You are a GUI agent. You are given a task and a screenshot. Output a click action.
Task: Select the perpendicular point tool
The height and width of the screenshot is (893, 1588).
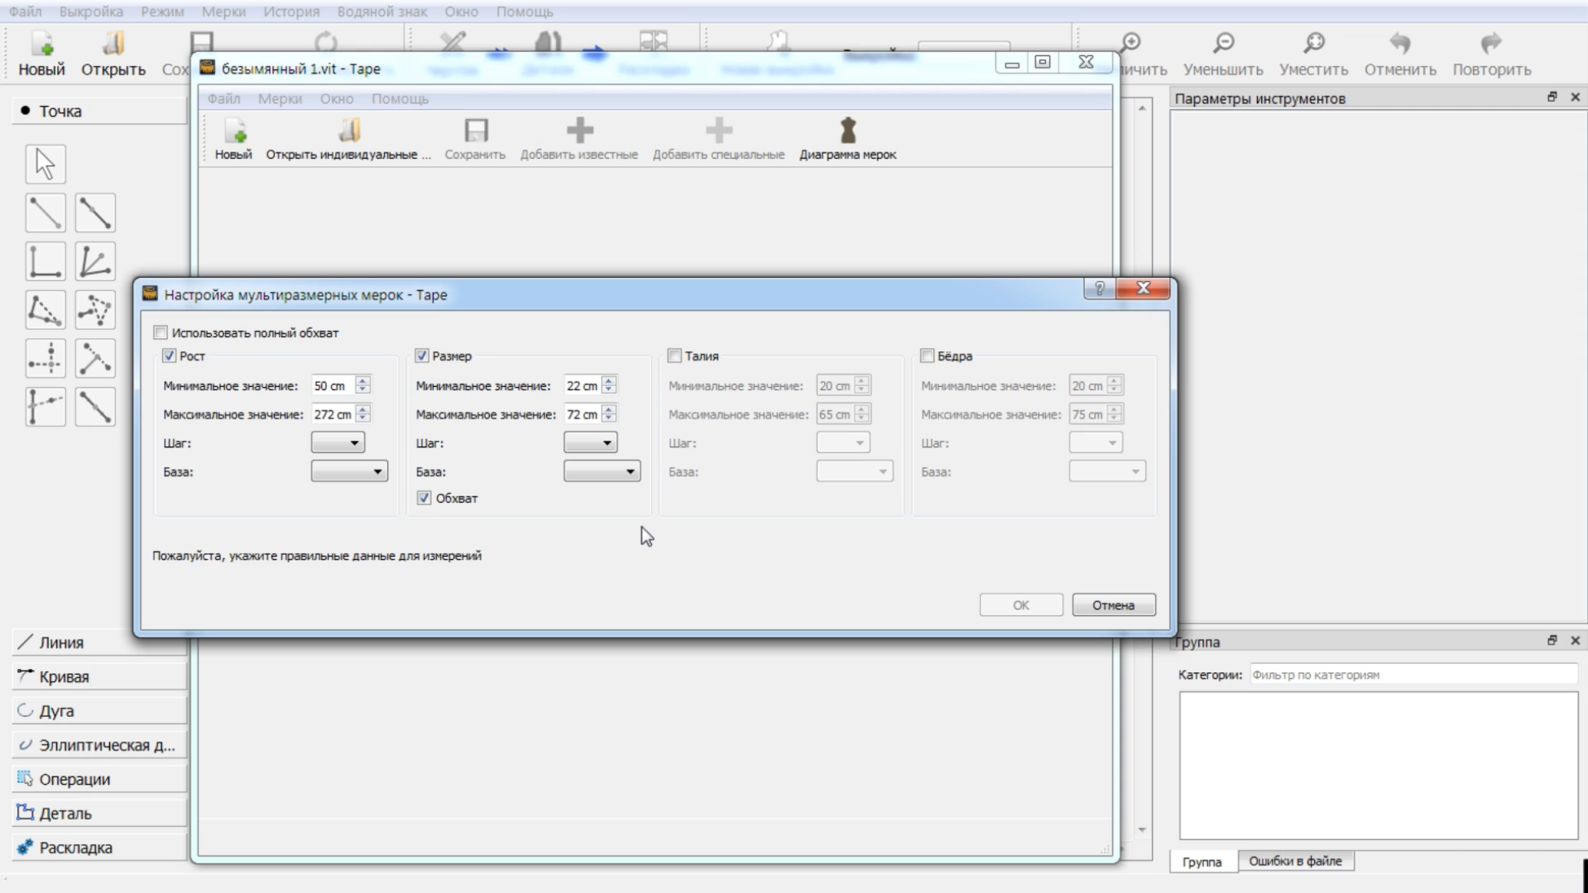pos(46,262)
